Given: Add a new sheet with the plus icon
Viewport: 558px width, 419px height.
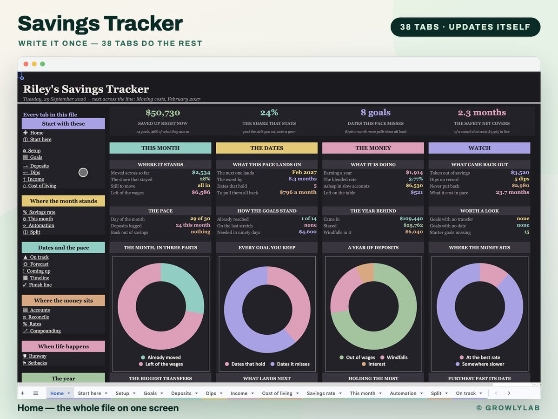Looking at the screenshot, I should (22, 393).
